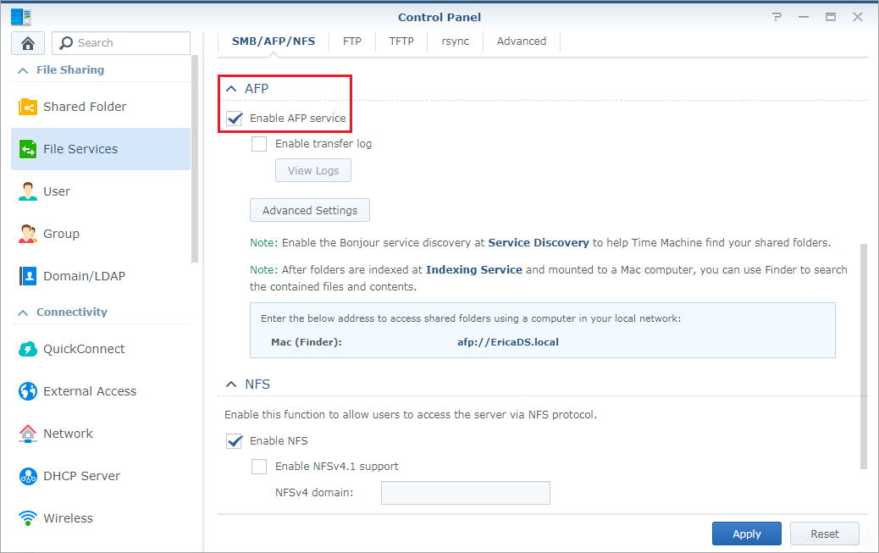879x553 pixels.
Task: Click the User avatar icon
Action: tap(27, 191)
